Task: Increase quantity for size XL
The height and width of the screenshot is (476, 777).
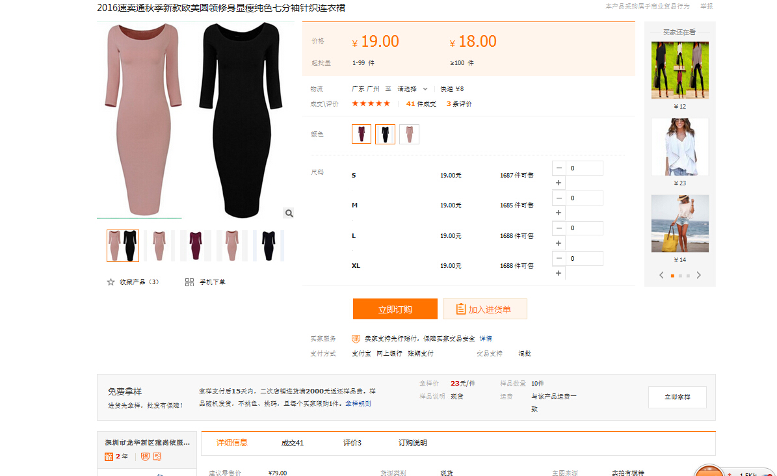Action: point(559,273)
